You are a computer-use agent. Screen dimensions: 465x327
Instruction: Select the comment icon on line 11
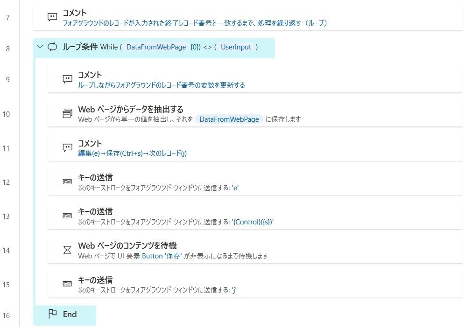tap(68, 147)
